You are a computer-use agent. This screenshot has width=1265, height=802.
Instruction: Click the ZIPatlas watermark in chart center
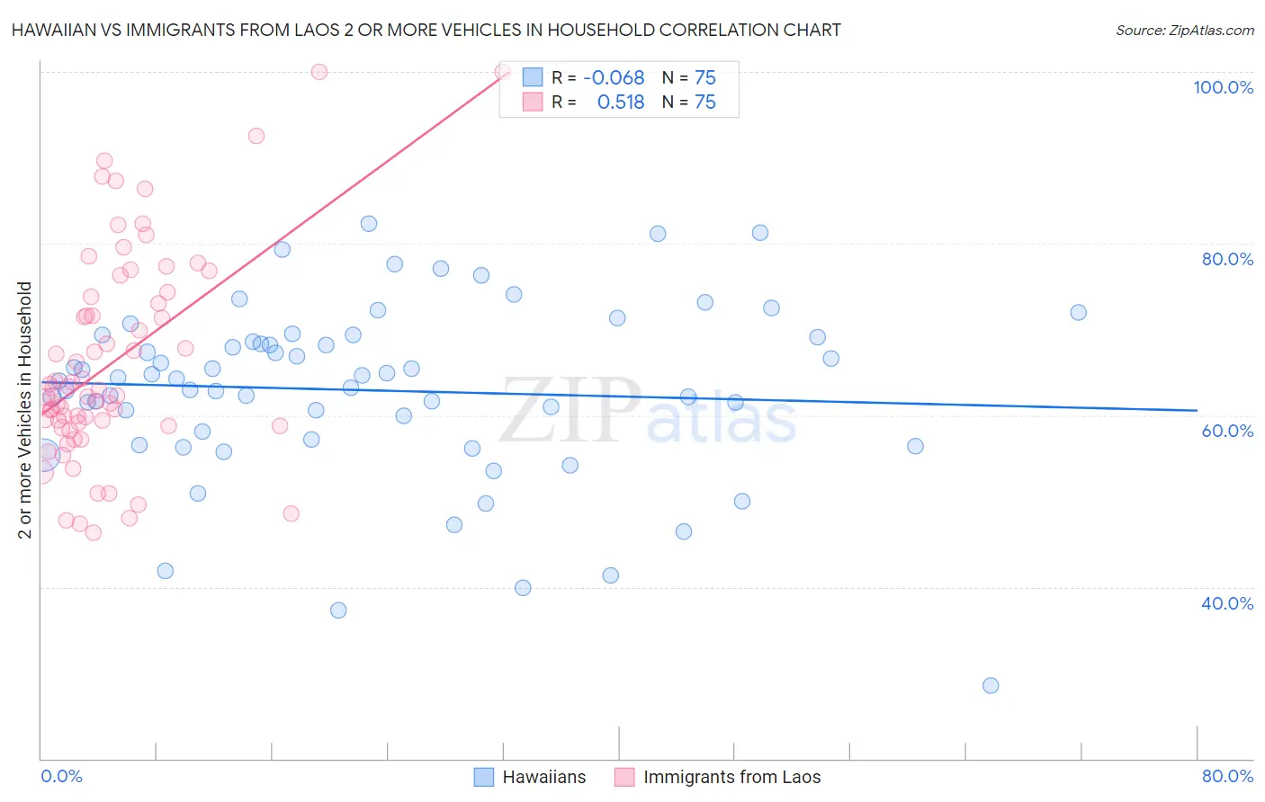pyautogui.click(x=648, y=411)
